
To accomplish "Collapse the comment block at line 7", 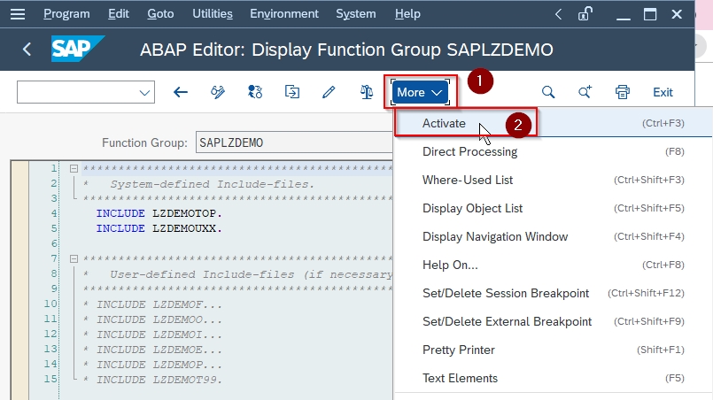I will click(74, 258).
